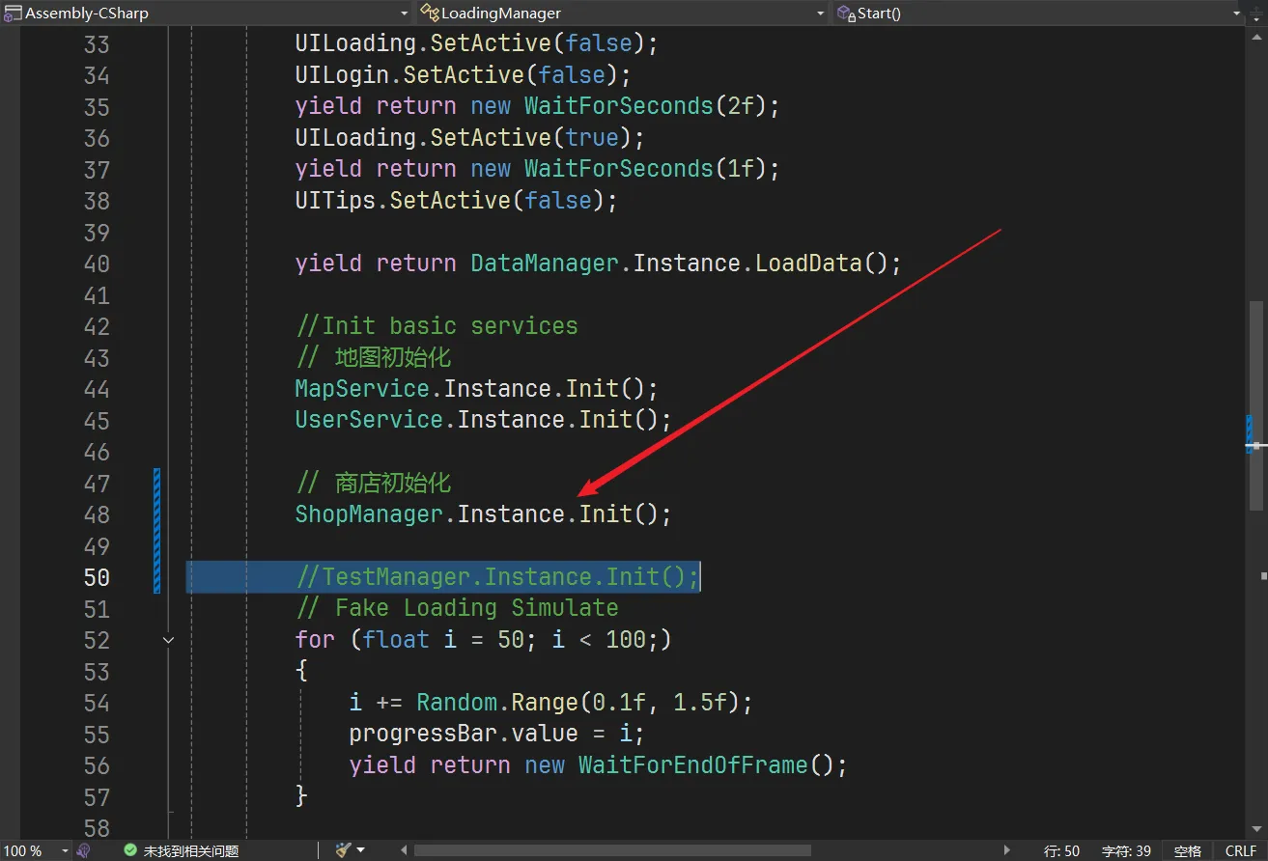1268x861 pixels.
Task: Toggle the 空格 indentation mode indicator
Action: click(1187, 850)
